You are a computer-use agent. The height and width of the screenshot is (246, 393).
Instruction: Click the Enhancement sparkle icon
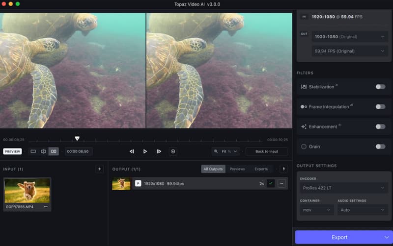pos(304,127)
